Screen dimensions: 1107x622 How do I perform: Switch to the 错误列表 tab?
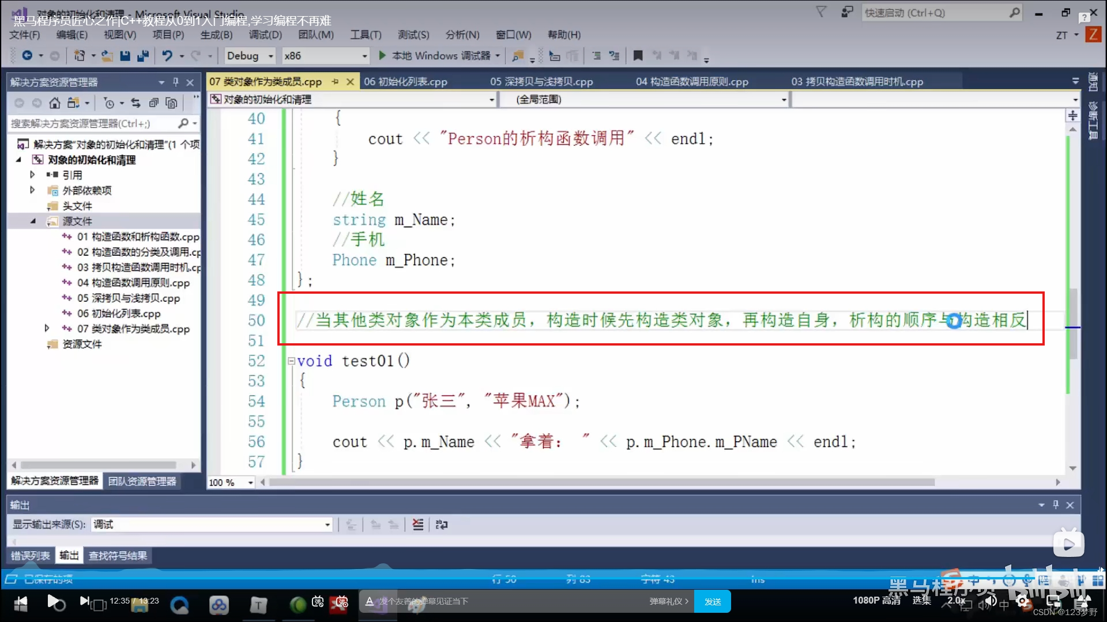tap(30, 555)
